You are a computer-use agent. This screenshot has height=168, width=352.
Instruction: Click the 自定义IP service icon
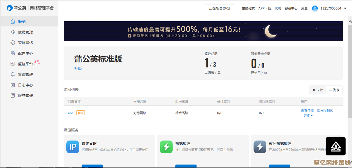click(72, 147)
